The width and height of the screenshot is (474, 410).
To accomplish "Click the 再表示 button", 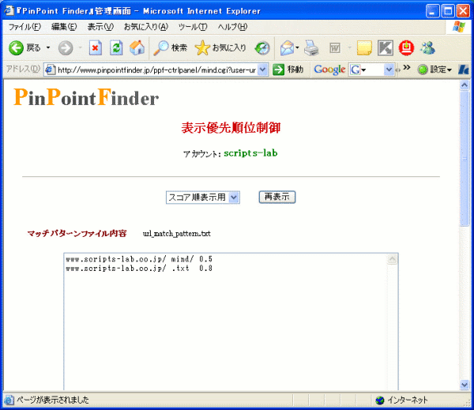I will (277, 197).
